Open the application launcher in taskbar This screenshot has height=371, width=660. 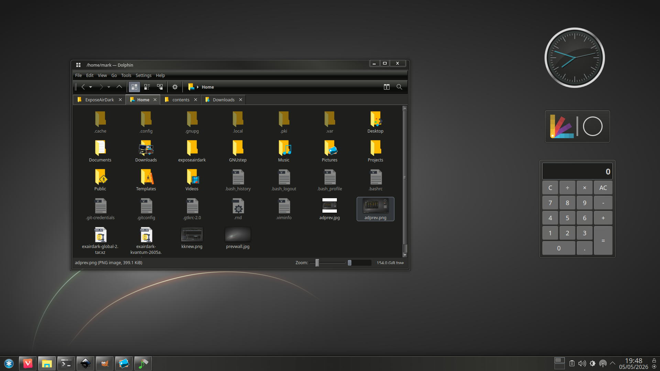point(9,363)
